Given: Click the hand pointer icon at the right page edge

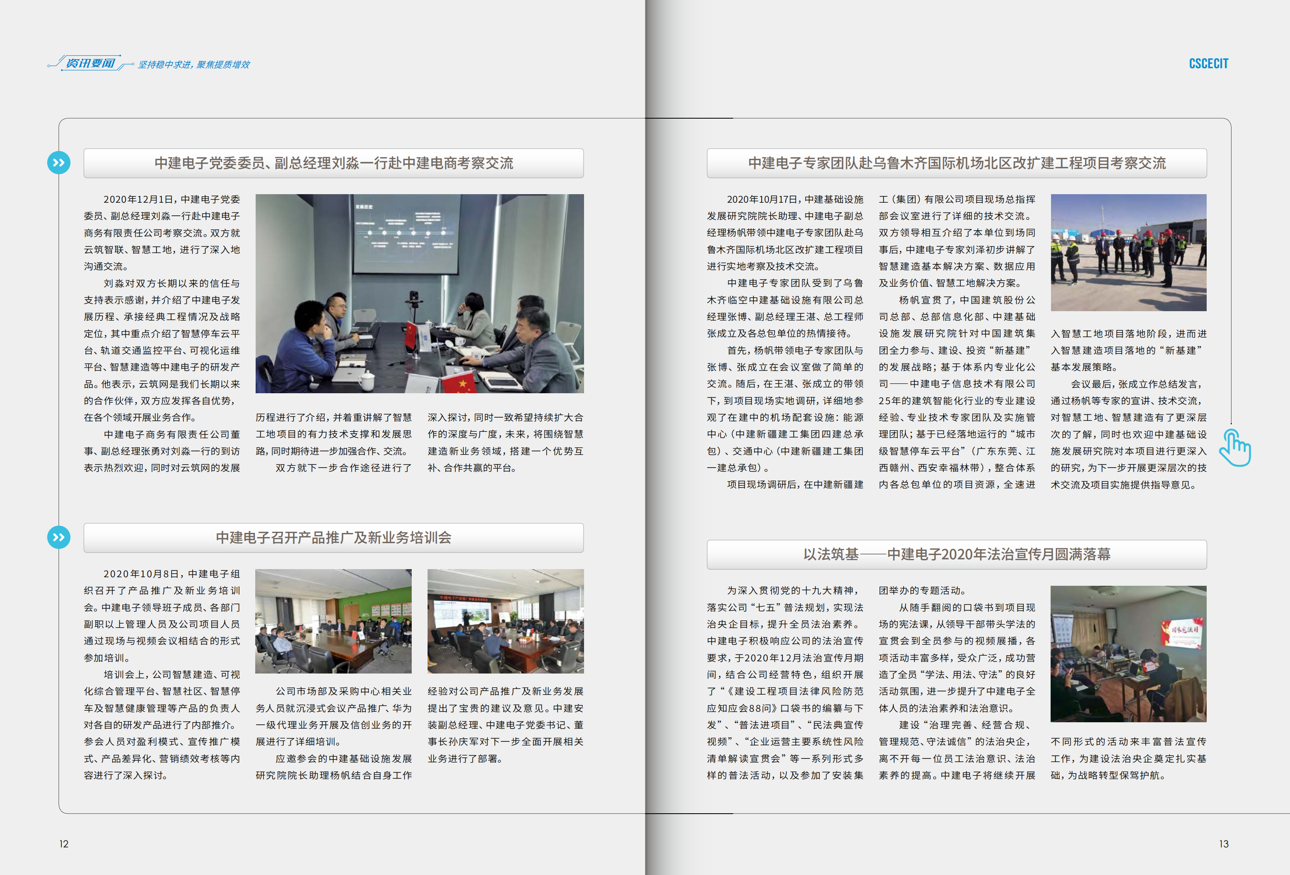Looking at the screenshot, I should pos(1235,448).
